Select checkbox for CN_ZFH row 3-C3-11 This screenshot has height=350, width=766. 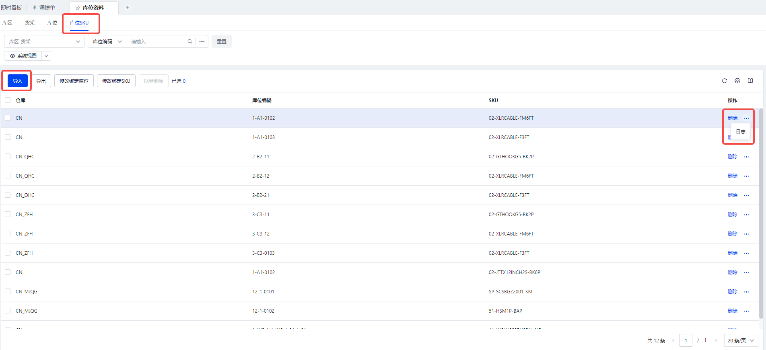8,214
